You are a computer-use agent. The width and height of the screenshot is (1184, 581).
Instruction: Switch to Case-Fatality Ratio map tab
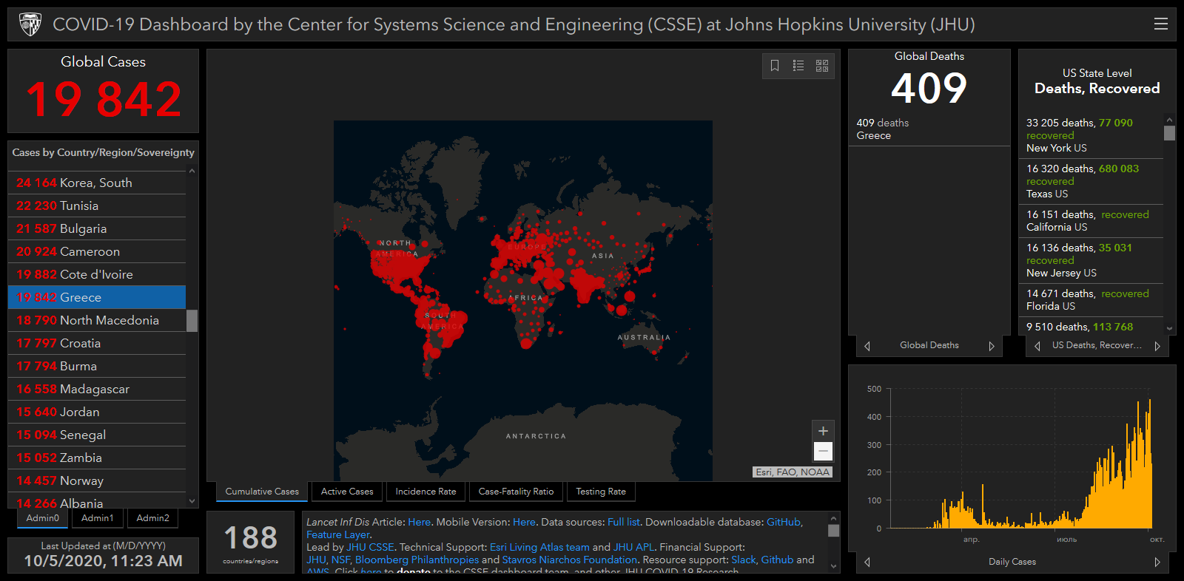click(x=516, y=492)
